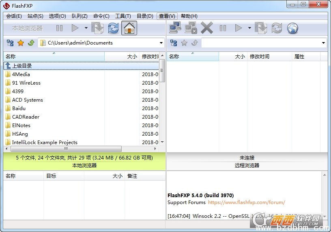Select the CADReader folder

pyautogui.click(x=26, y=117)
